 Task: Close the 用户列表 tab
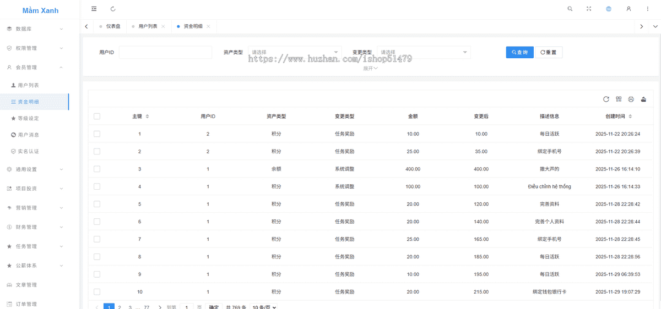[x=163, y=26]
